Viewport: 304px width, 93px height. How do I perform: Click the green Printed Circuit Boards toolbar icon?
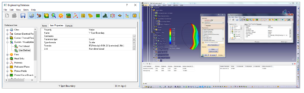tap(98, 16)
